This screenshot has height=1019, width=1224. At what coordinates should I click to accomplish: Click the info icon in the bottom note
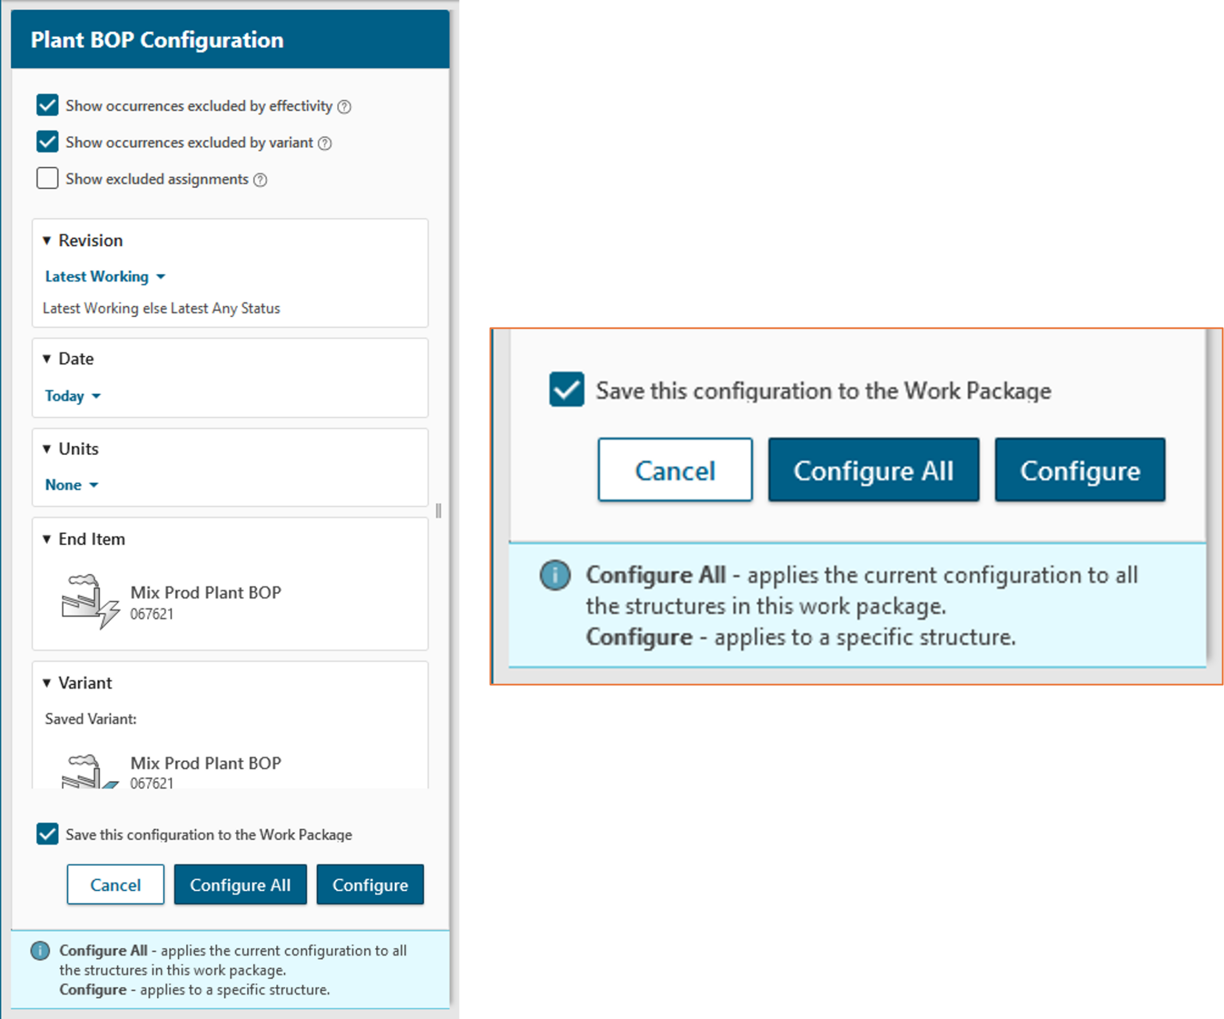click(x=40, y=950)
